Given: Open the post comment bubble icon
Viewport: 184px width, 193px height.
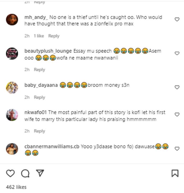Looking at the screenshot, I should 25,173.
